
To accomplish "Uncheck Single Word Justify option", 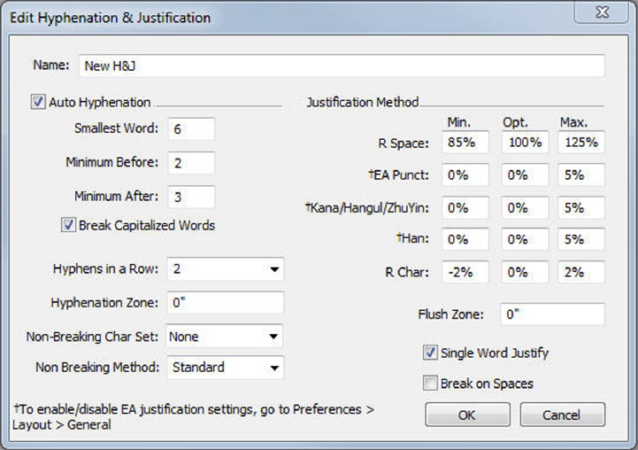I will coord(431,353).
